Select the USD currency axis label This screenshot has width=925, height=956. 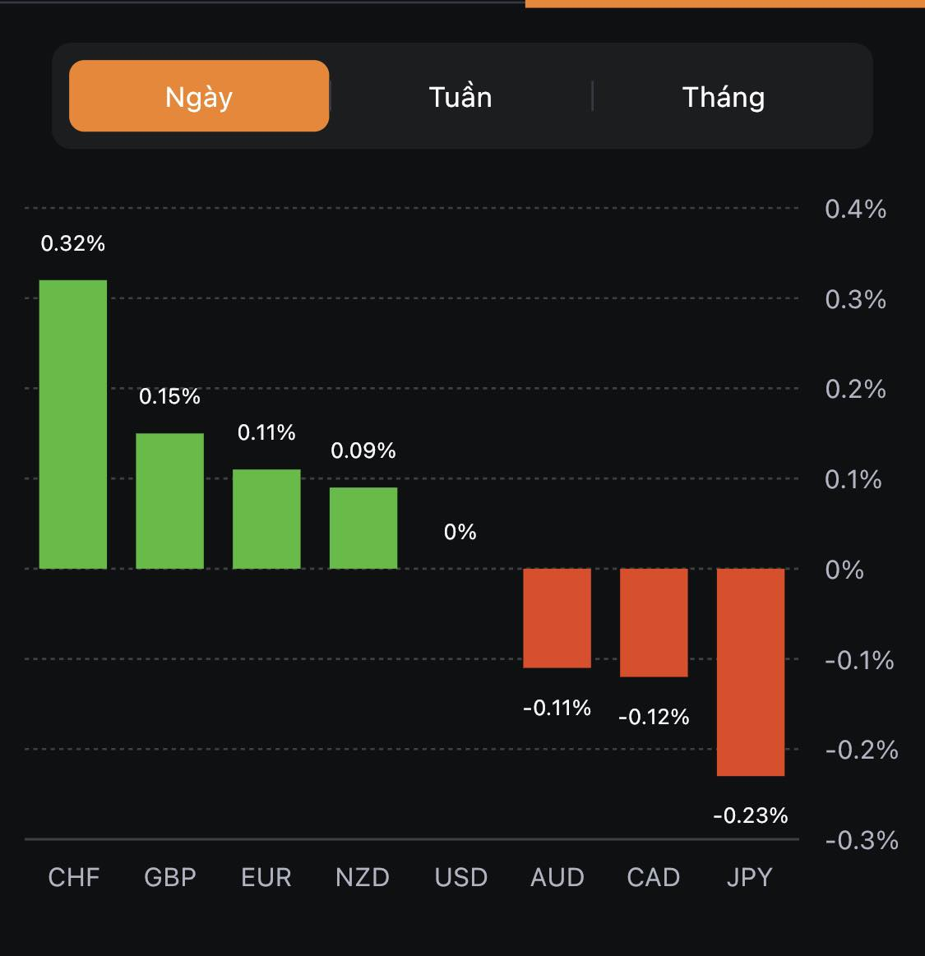tap(461, 877)
